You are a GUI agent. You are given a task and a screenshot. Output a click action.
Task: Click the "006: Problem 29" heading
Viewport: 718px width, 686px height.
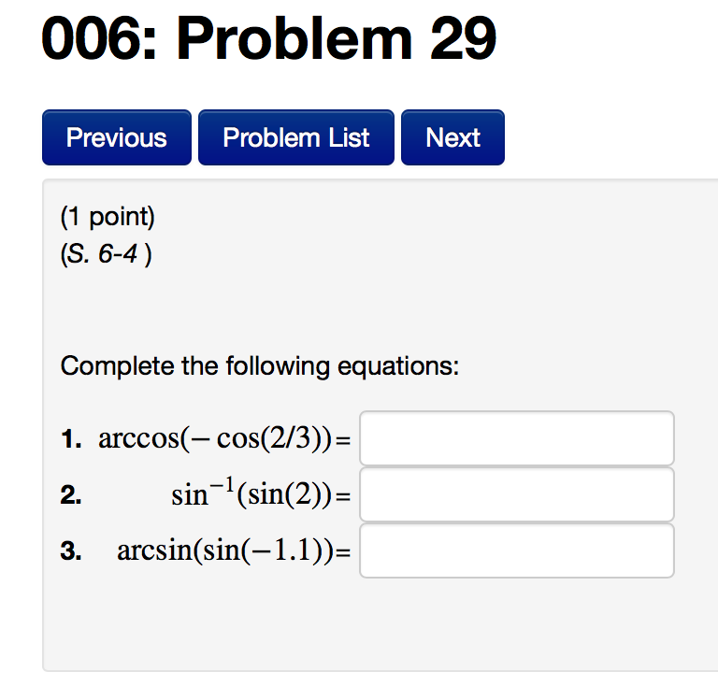269,39
